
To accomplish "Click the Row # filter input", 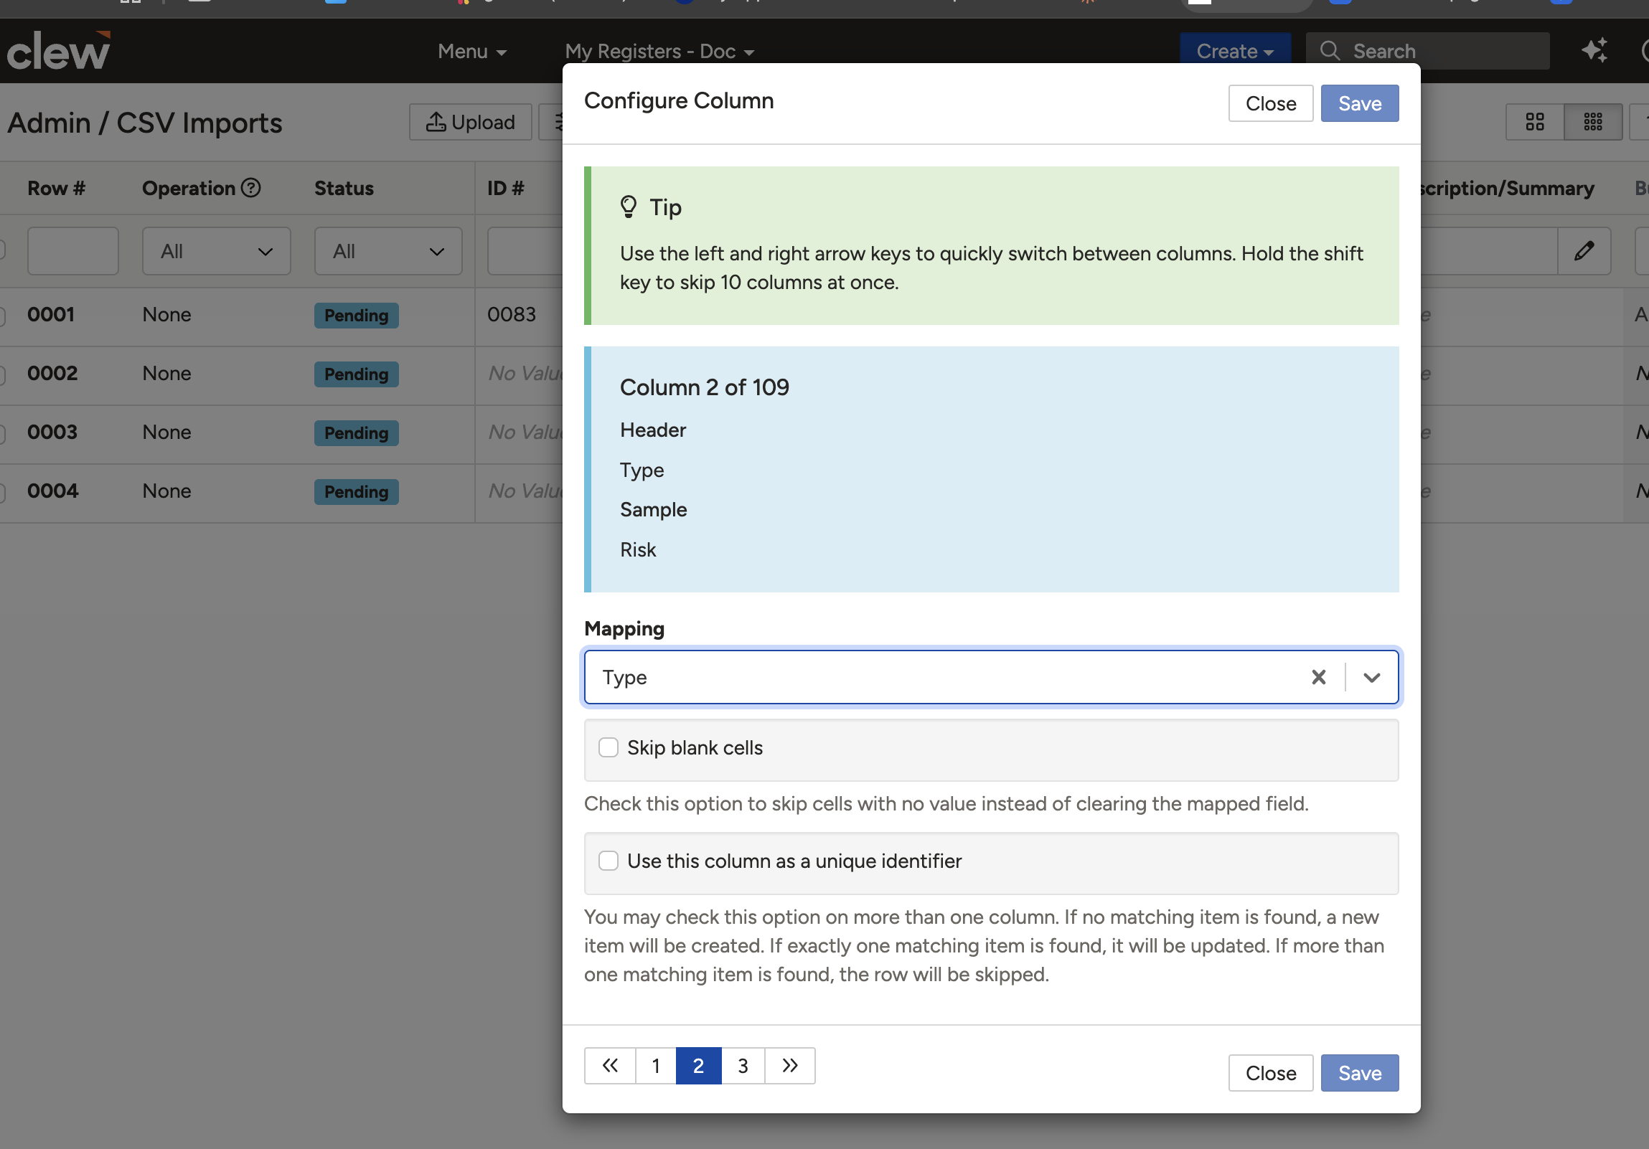I will click(x=72, y=251).
